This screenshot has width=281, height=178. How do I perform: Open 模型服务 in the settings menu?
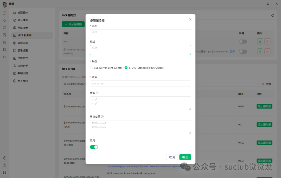23,13
